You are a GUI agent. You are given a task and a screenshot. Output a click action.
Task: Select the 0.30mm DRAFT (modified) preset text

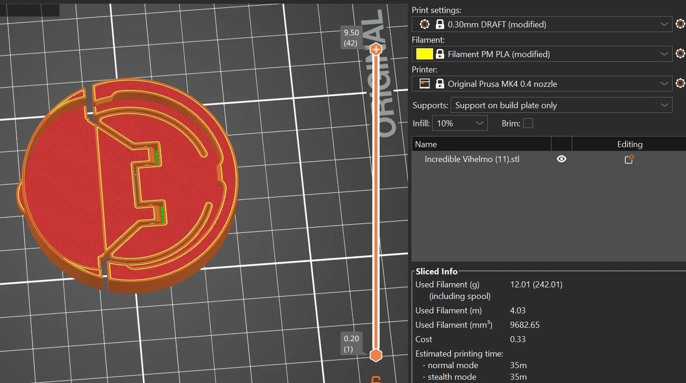tap(497, 25)
